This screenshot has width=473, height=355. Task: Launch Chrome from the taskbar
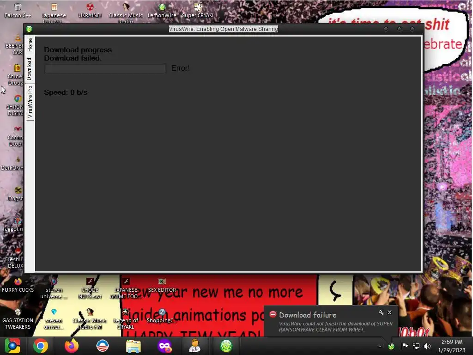[41, 346]
